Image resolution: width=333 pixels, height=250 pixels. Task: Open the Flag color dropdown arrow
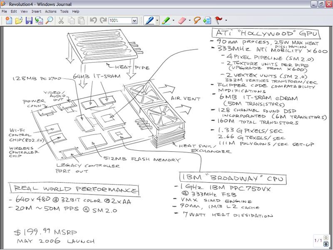point(226,20)
